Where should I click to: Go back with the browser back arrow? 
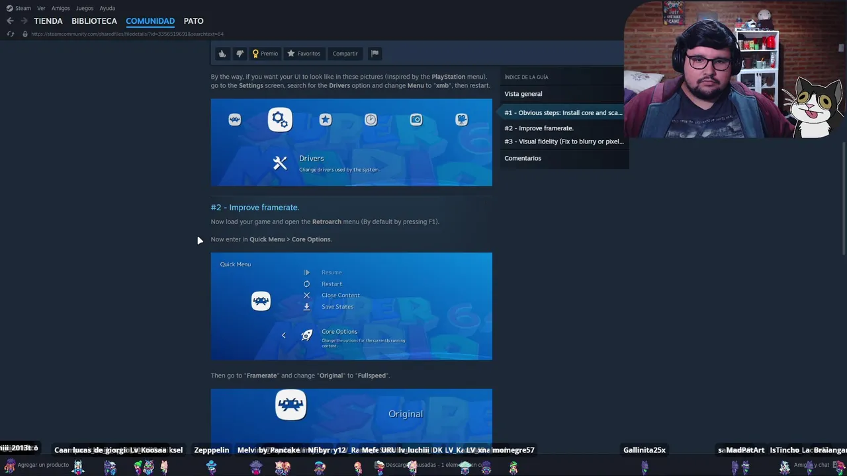point(10,21)
